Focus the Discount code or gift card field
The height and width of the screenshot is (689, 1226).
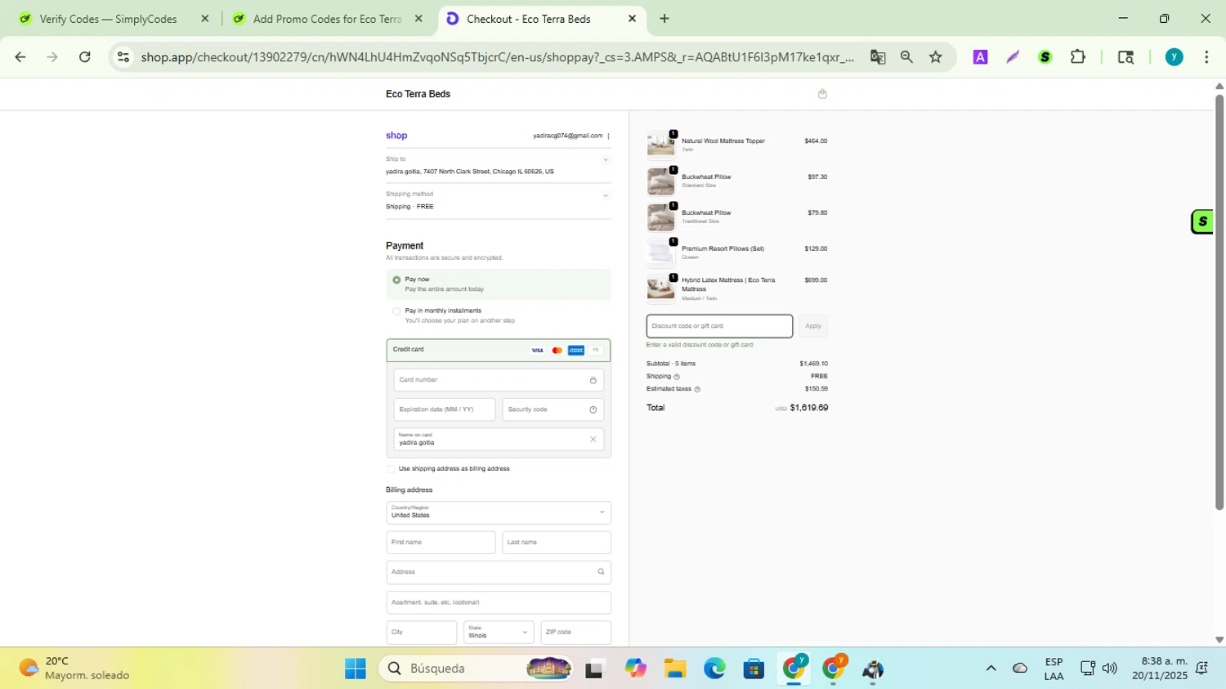point(719,326)
